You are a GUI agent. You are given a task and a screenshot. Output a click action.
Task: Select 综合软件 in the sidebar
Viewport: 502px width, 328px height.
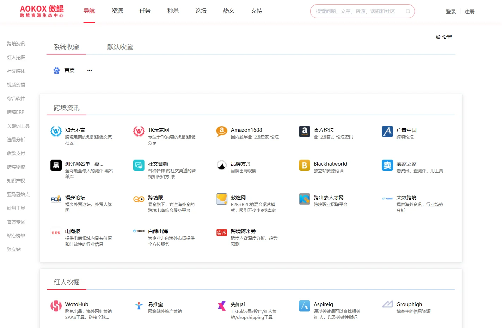[16, 98]
